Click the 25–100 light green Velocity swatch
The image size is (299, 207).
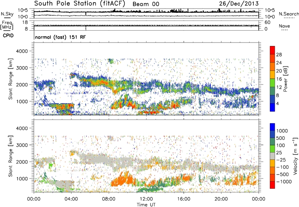[272, 149]
